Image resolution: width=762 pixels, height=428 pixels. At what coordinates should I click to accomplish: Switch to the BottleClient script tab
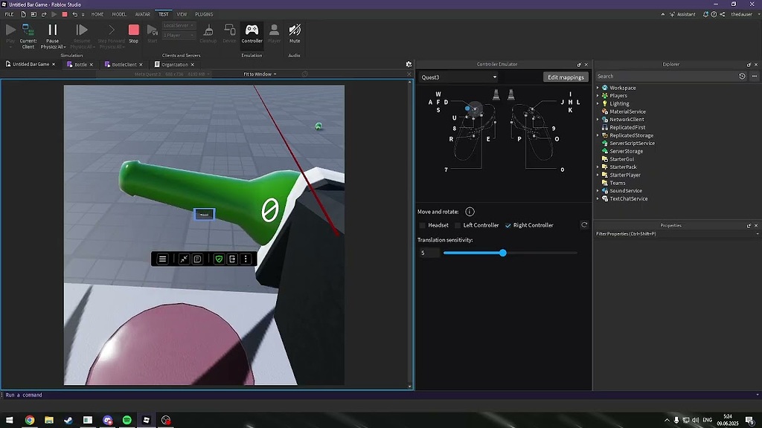124,65
